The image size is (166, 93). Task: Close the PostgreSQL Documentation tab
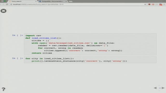click(x=66, y=1)
